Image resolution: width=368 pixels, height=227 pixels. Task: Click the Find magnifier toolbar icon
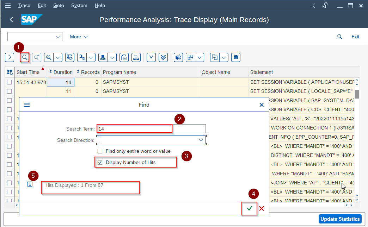[25, 57]
